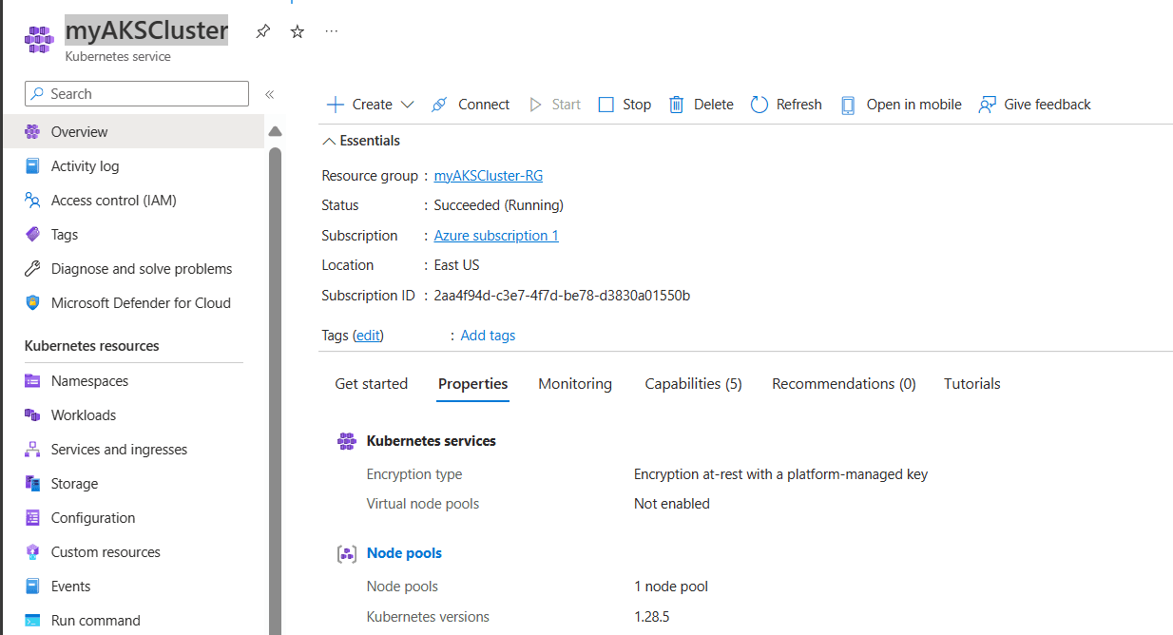Switch to the Monitoring tab
Screen dimensions: 1173x635
coord(575,384)
